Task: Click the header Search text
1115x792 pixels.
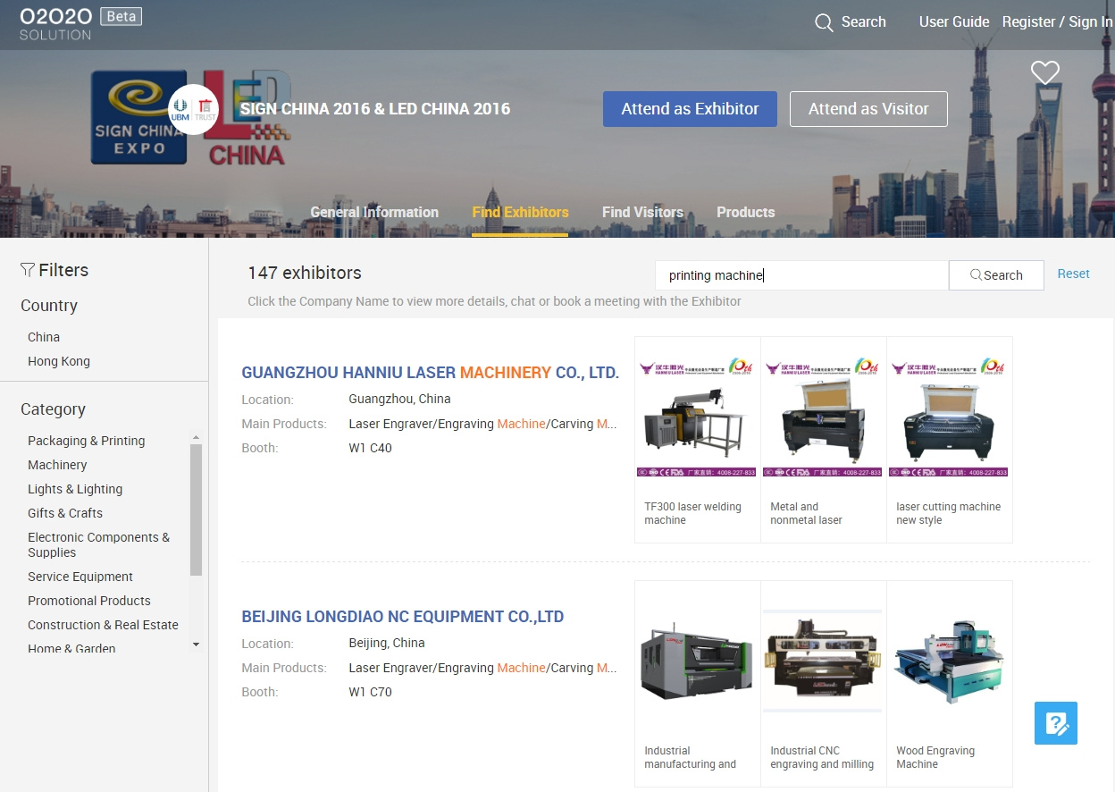Action: click(x=863, y=22)
